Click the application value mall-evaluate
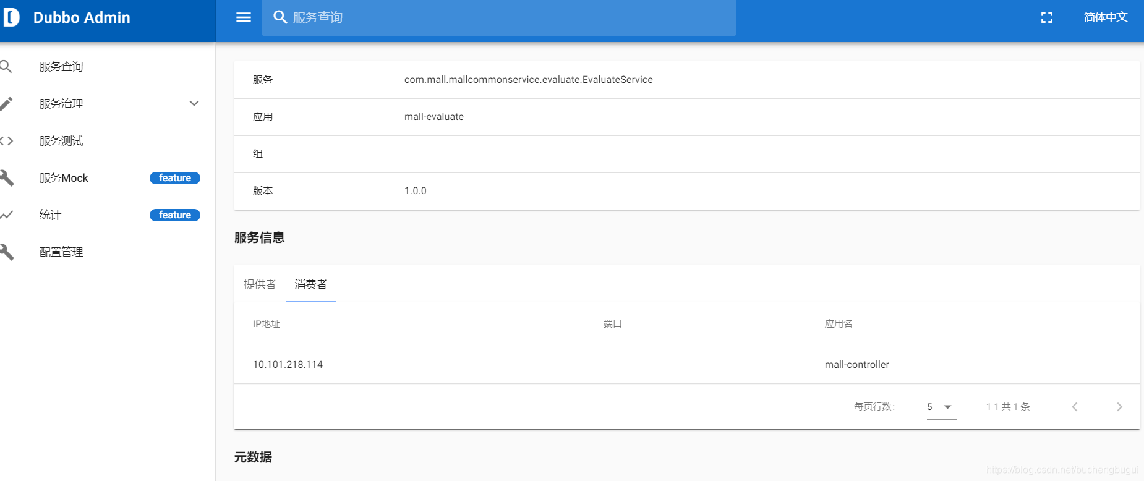Image resolution: width=1144 pixels, height=481 pixels. tap(434, 117)
